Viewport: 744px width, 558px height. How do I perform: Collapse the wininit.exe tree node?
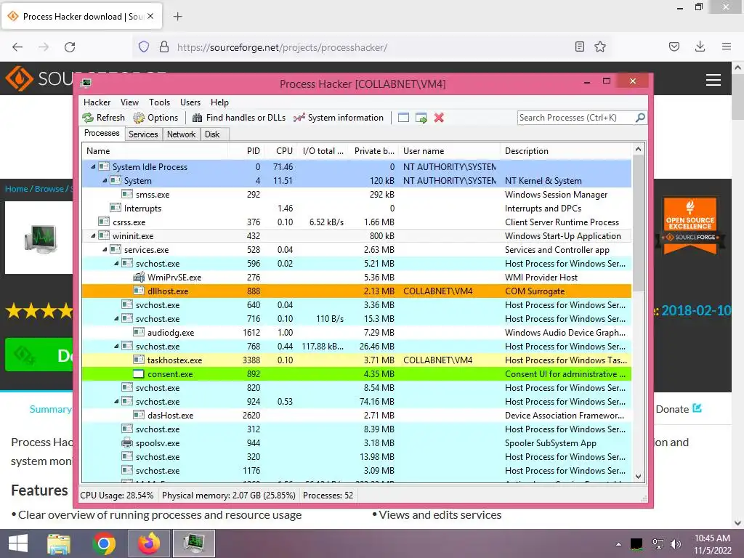click(93, 236)
